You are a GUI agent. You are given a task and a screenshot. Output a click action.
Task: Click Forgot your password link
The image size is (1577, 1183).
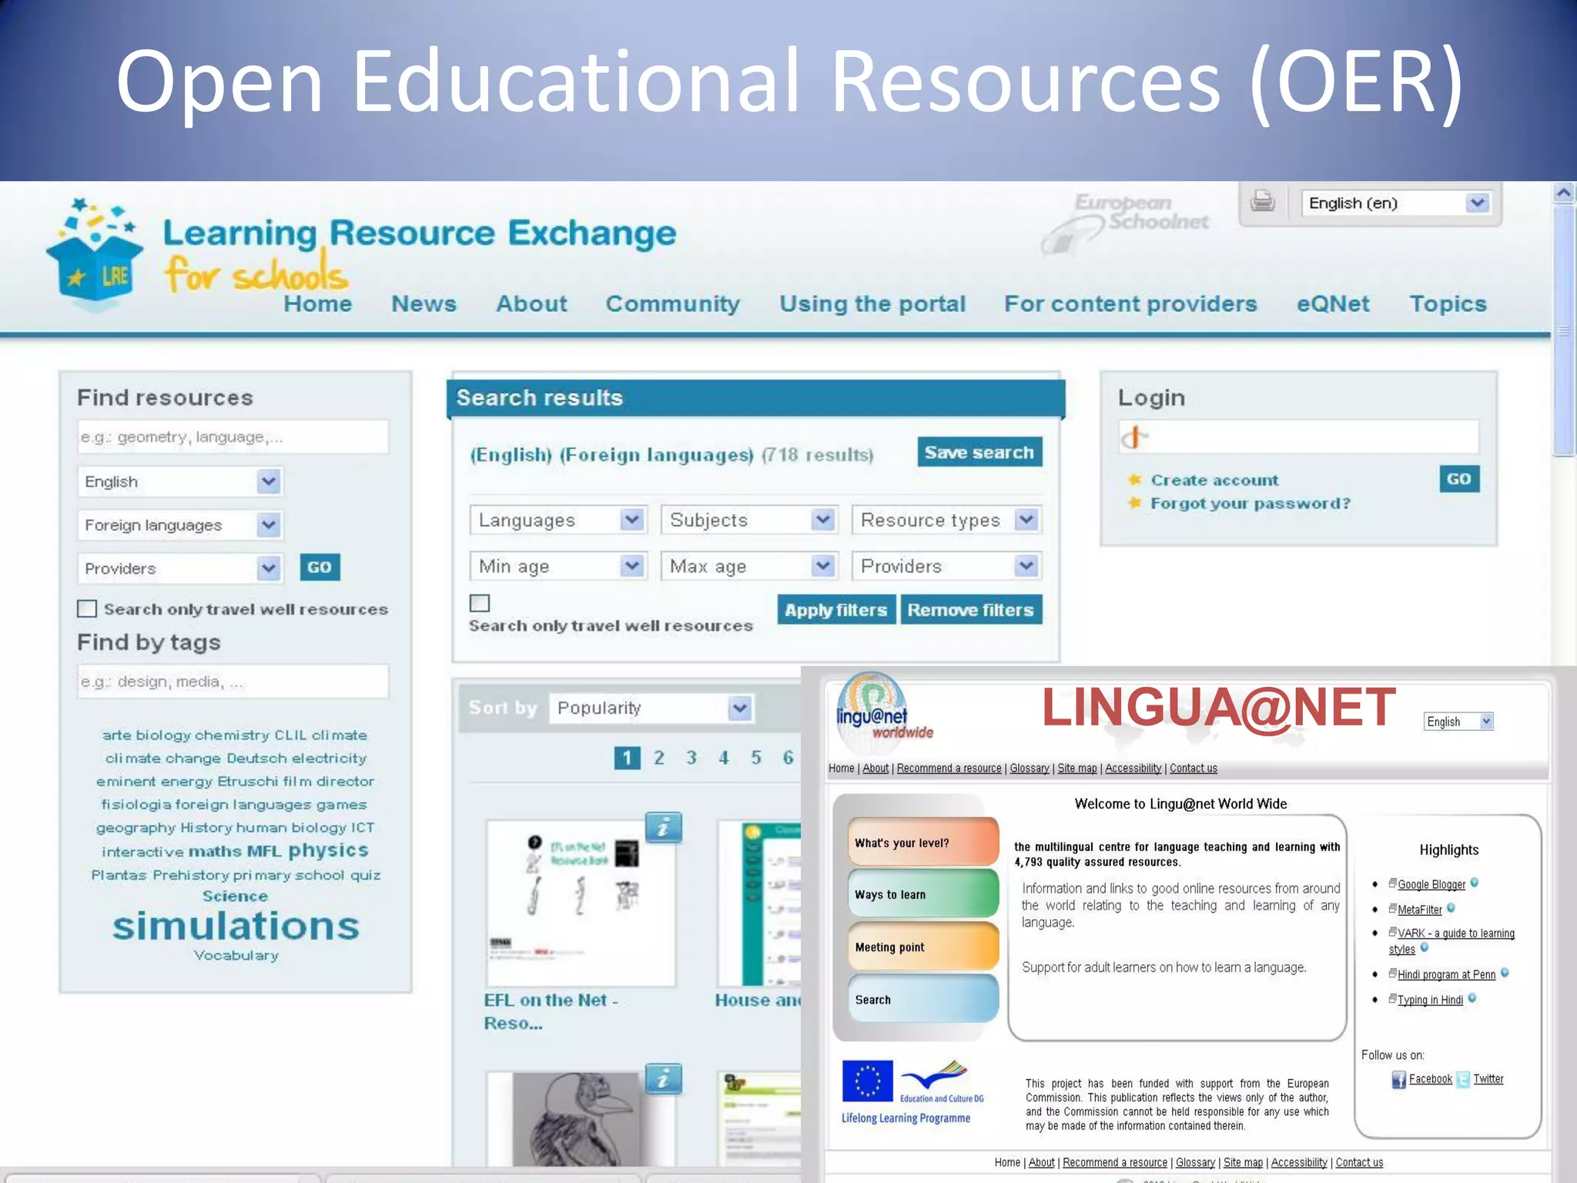pyautogui.click(x=1251, y=503)
